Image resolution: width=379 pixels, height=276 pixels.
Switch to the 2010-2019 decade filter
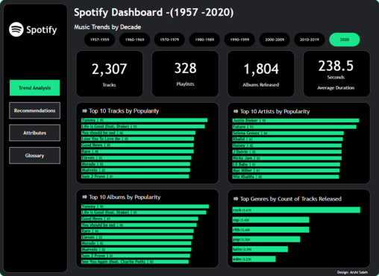[x=310, y=40]
